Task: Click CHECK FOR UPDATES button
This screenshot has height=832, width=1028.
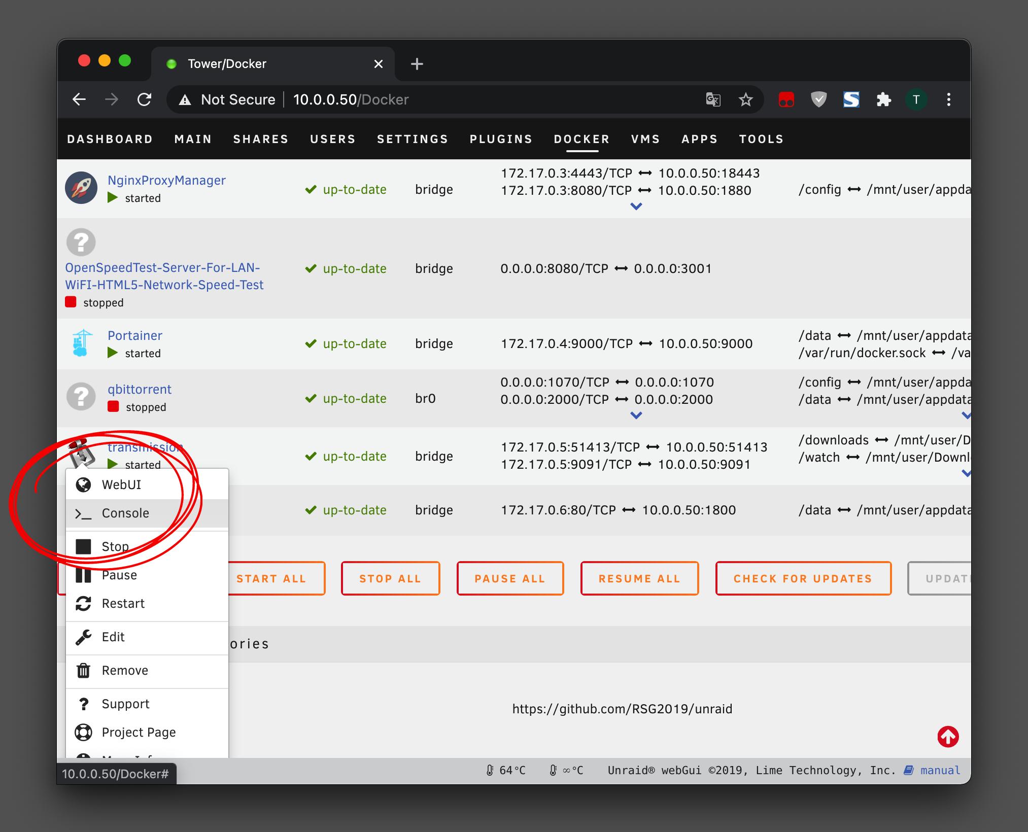Action: coord(803,579)
